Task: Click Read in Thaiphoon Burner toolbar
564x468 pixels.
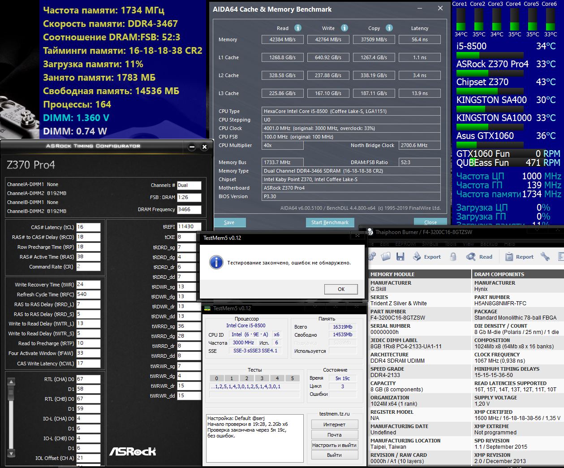Action: (479, 257)
